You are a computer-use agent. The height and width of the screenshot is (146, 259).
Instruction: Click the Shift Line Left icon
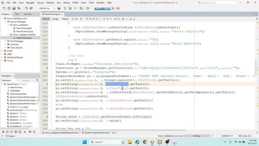coord(115,19)
